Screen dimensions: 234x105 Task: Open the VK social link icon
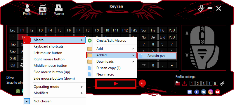coord(204,92)
